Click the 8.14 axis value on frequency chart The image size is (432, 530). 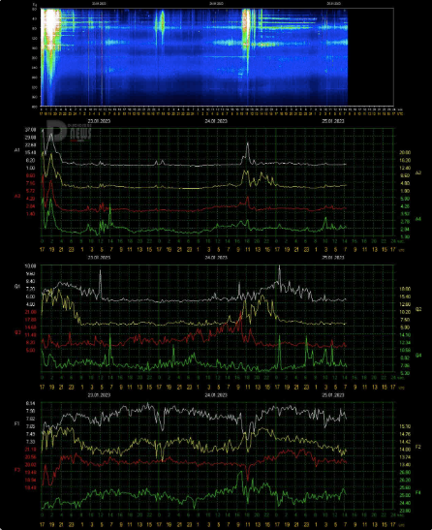pyautogui.click(x=30, y=403)
